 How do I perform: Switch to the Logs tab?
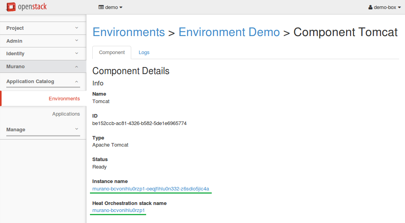(x=144, y=53)
